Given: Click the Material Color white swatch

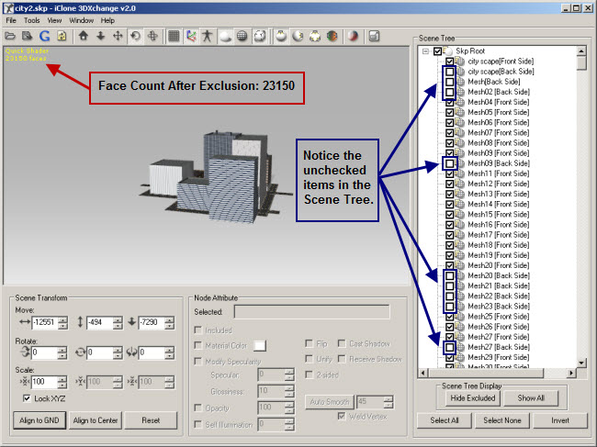Looking at the screenshot, I should [260, 345].
